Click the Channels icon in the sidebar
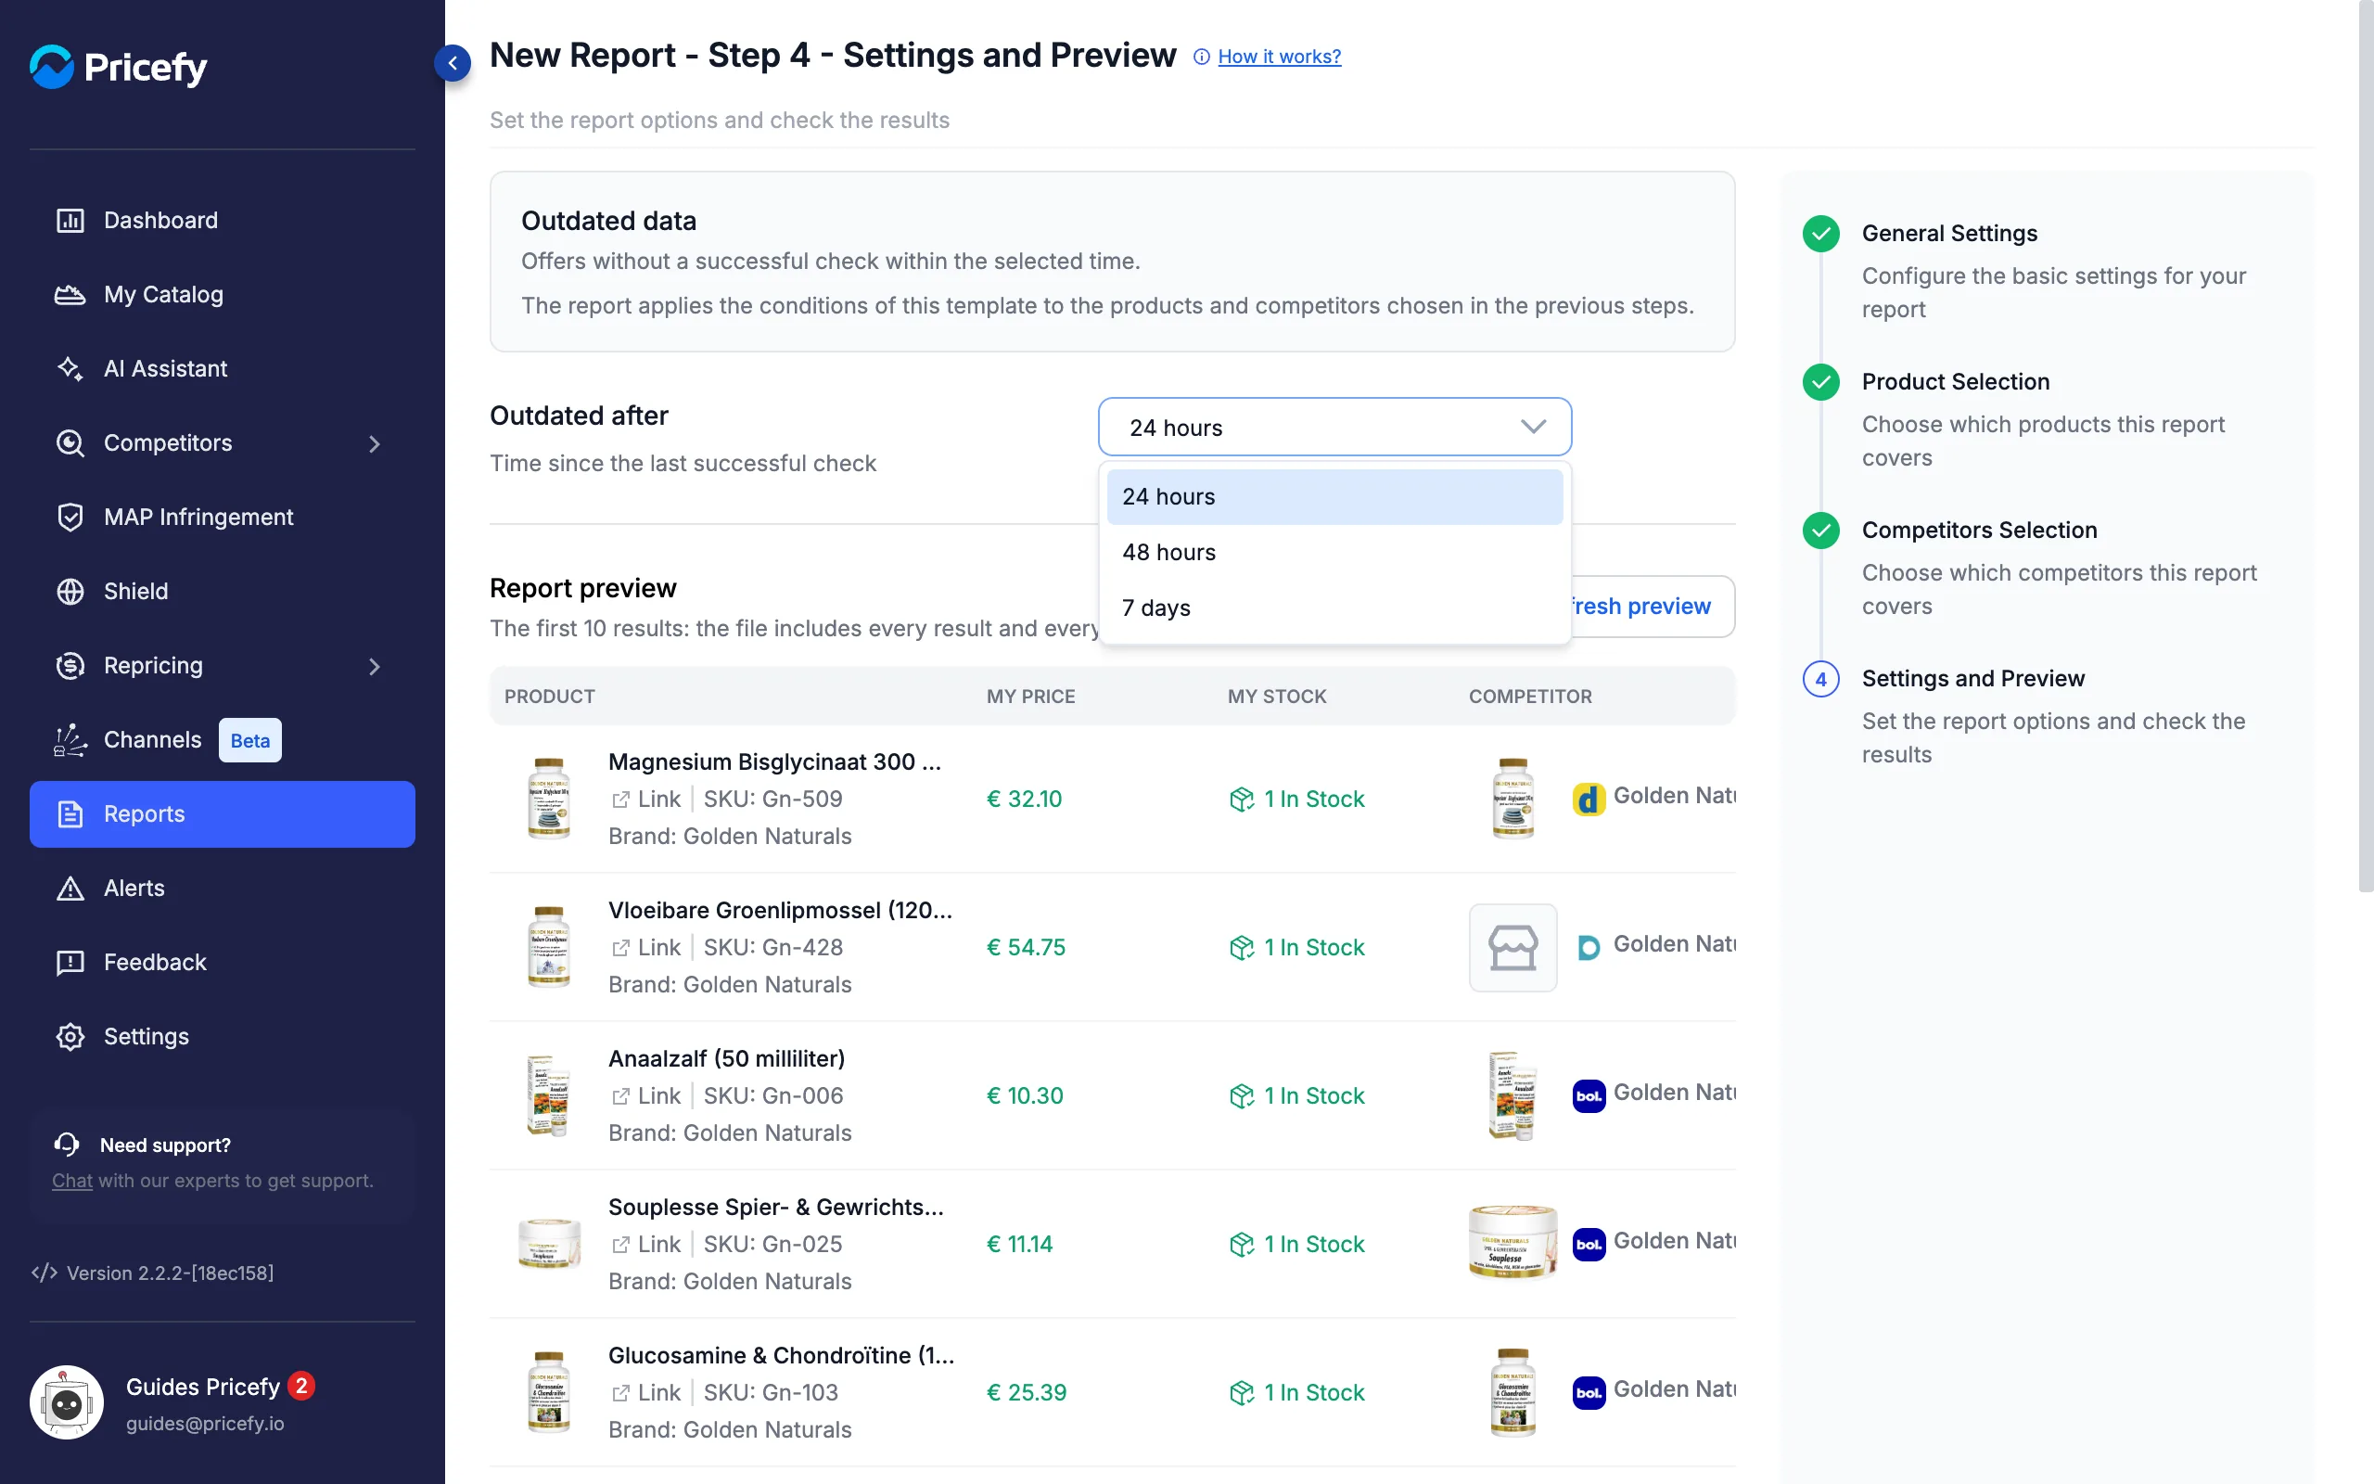This screenshot has height=1484, width=2374. point(70,740)
